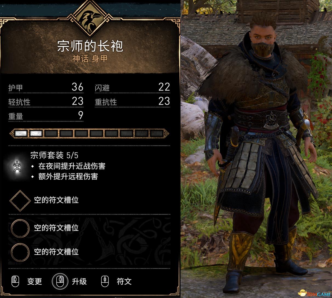Click the mouse icon beside 变更
Screen dimensions: 332x298
coord(15,281)
